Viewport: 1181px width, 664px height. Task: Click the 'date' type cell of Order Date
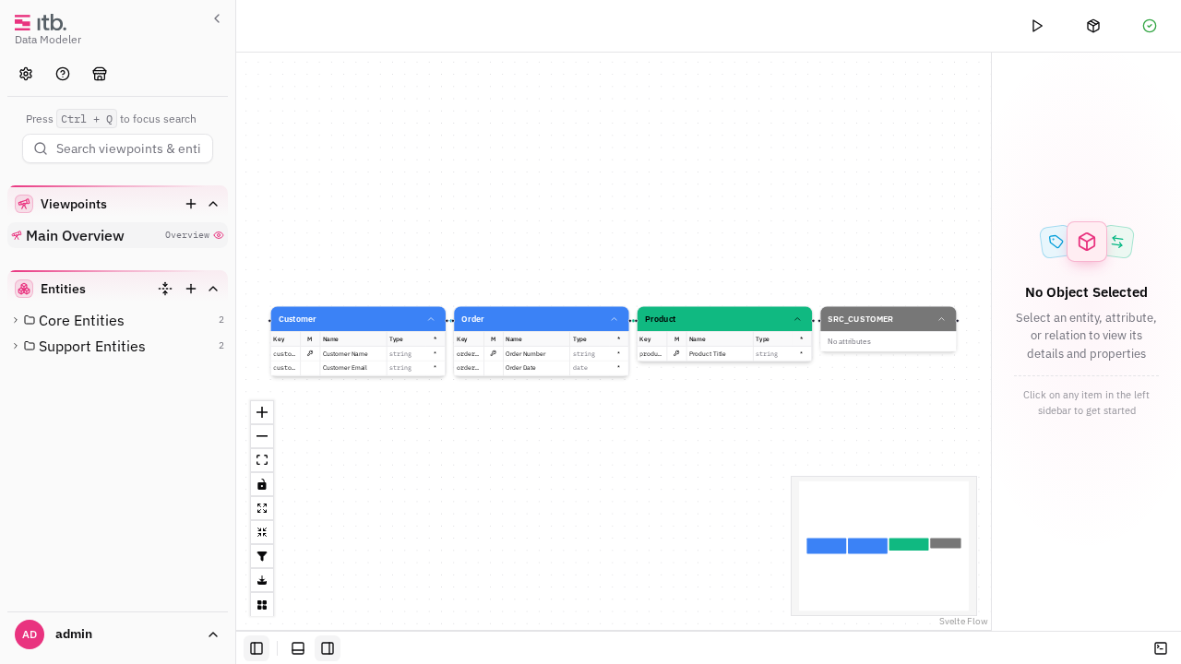coord(580,367)
